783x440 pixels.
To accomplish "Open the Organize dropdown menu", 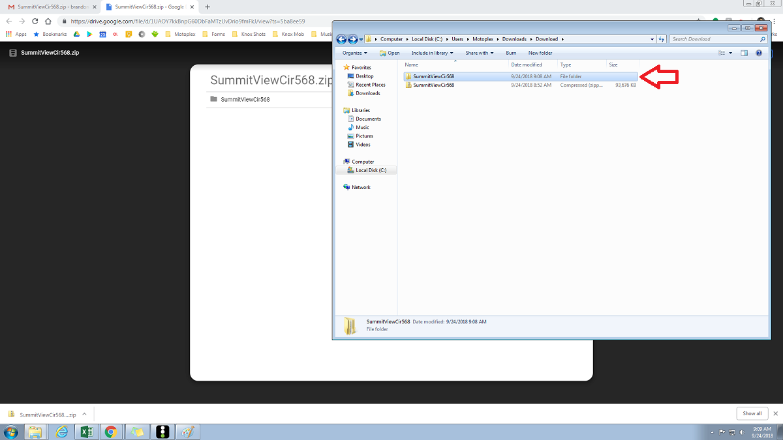I will [x=355, y=53].
